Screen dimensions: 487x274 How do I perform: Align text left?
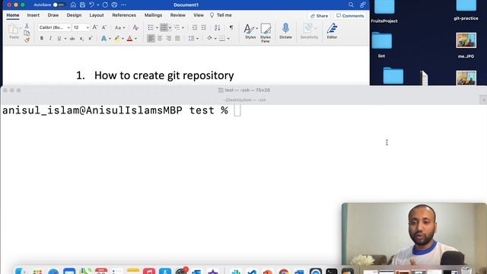[x=151, y=38]
